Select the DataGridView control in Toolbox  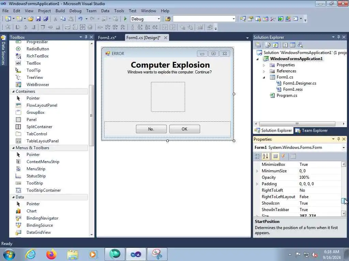39,232
